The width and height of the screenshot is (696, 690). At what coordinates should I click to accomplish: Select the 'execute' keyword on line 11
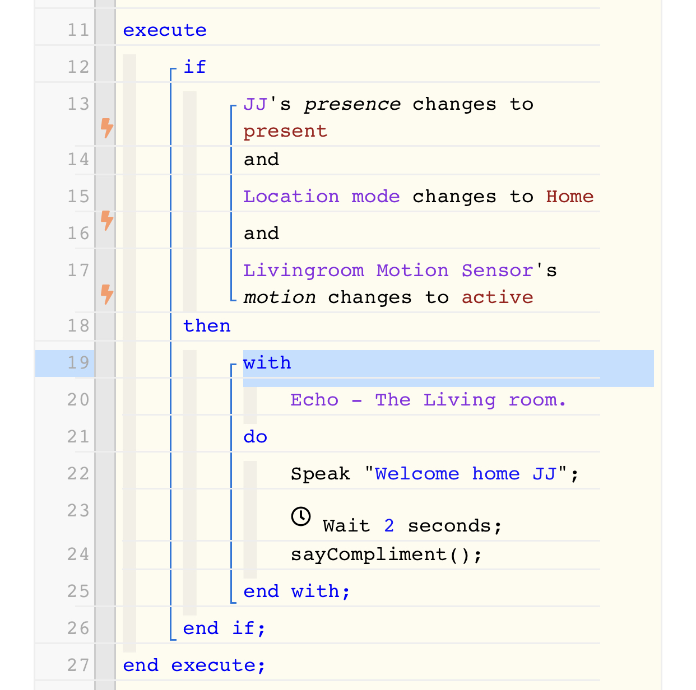click(165, 30)
